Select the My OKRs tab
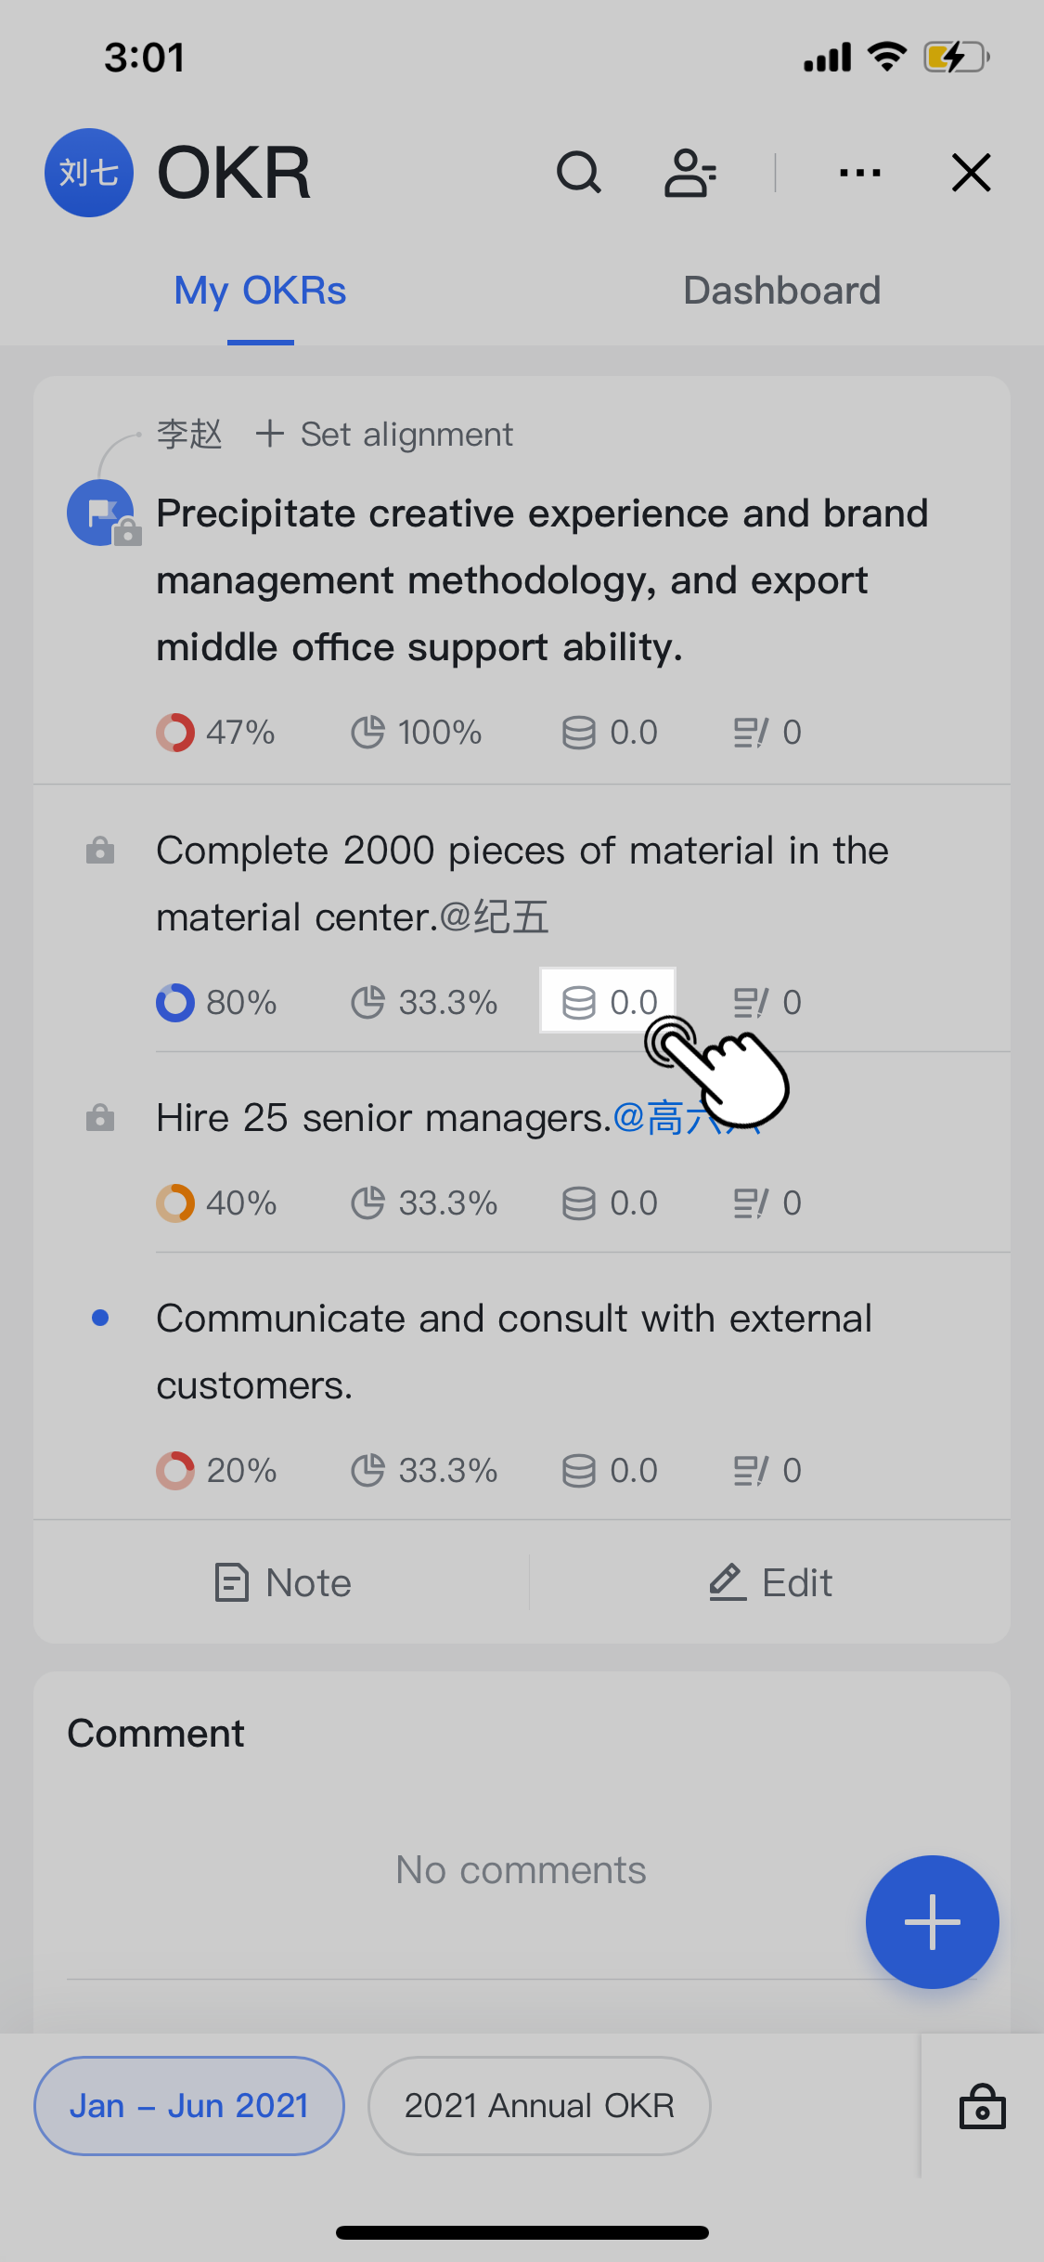 click(x=260, y=291)
